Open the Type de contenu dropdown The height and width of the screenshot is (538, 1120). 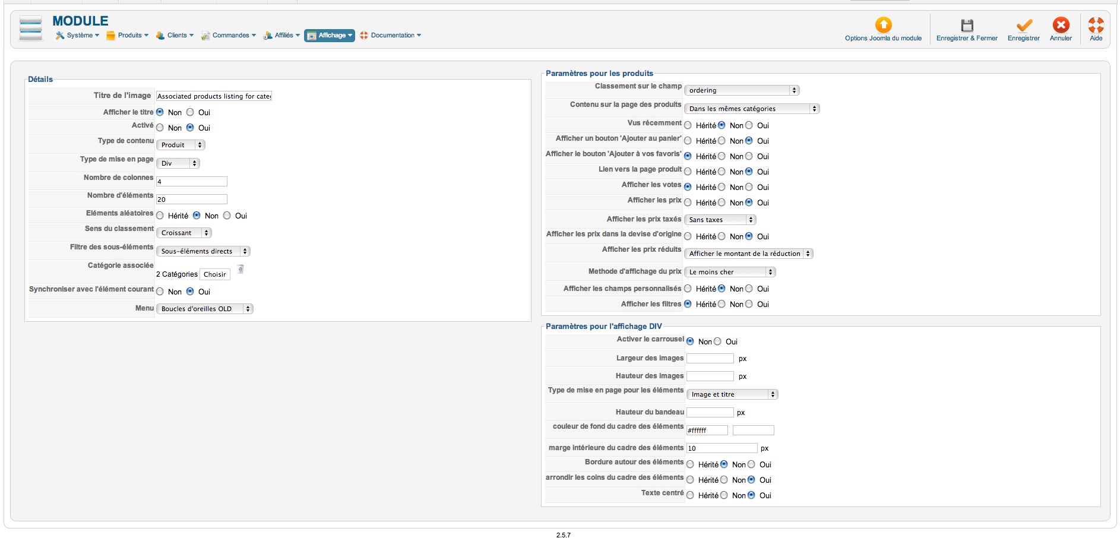[x=181, y=145]
